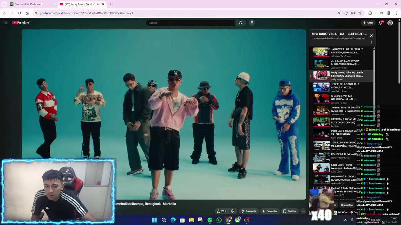The image size is (401, 225).
Task: Play Galee Galee, Polimá Westcoast - Lo Malo item
Action: 341,168
